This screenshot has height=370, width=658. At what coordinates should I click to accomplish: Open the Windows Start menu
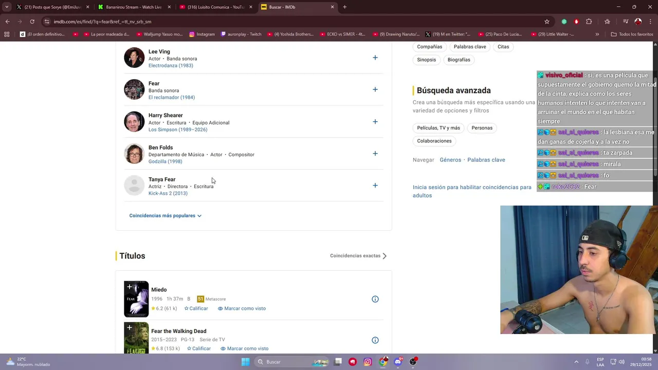tap(246, 362)
